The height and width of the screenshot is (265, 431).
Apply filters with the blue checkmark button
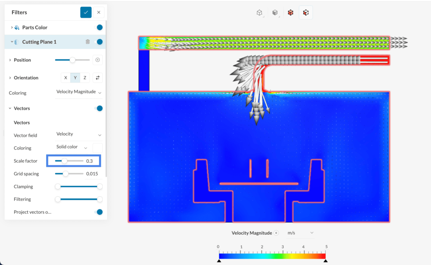(86, 12)
